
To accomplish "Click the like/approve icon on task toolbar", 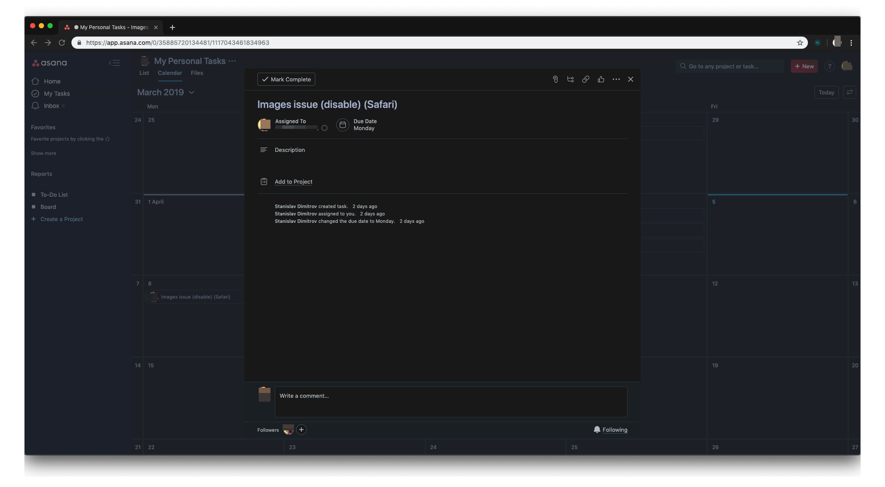I will click(x=601, y=79).
